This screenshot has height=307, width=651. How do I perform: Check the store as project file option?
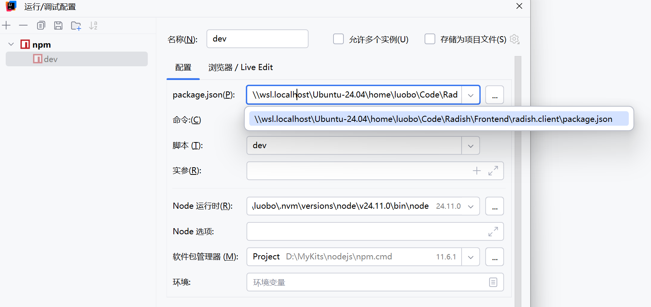point(430,39)
